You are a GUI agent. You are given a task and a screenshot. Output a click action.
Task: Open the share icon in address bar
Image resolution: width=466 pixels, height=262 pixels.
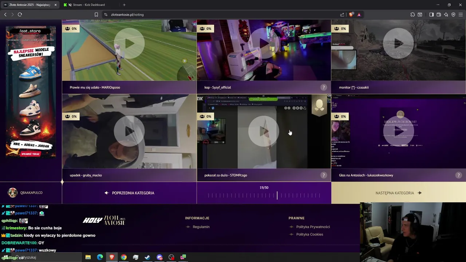coord(342,15)
